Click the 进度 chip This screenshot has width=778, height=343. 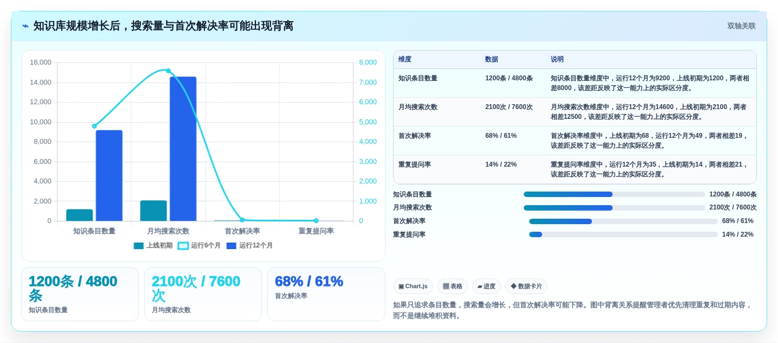[x=487, y=287]
